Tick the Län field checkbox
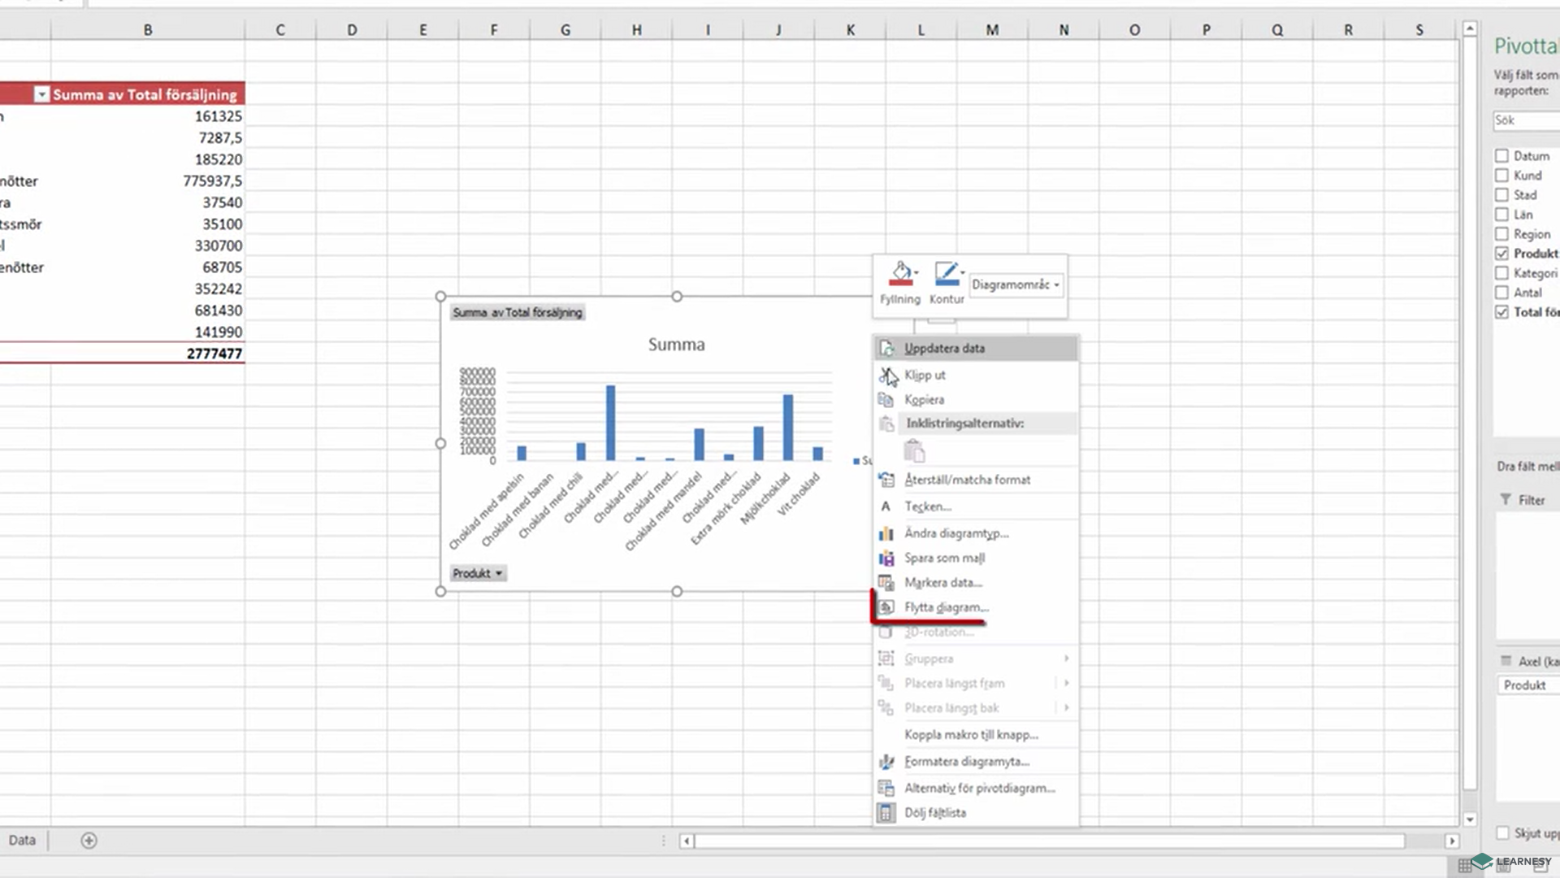This screenshot has height=878, width=1560. point(1501,214)
